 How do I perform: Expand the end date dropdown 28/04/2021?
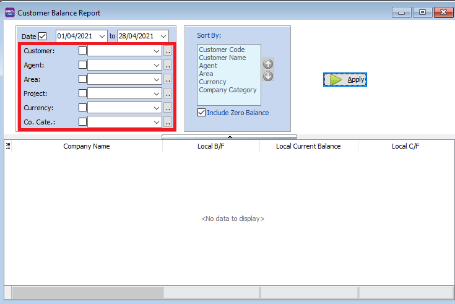tap(163, 37)
